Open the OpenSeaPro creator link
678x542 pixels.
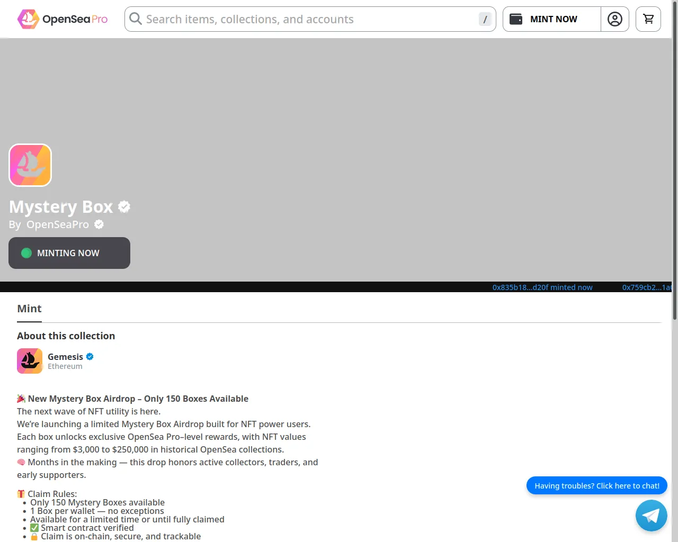58,224
